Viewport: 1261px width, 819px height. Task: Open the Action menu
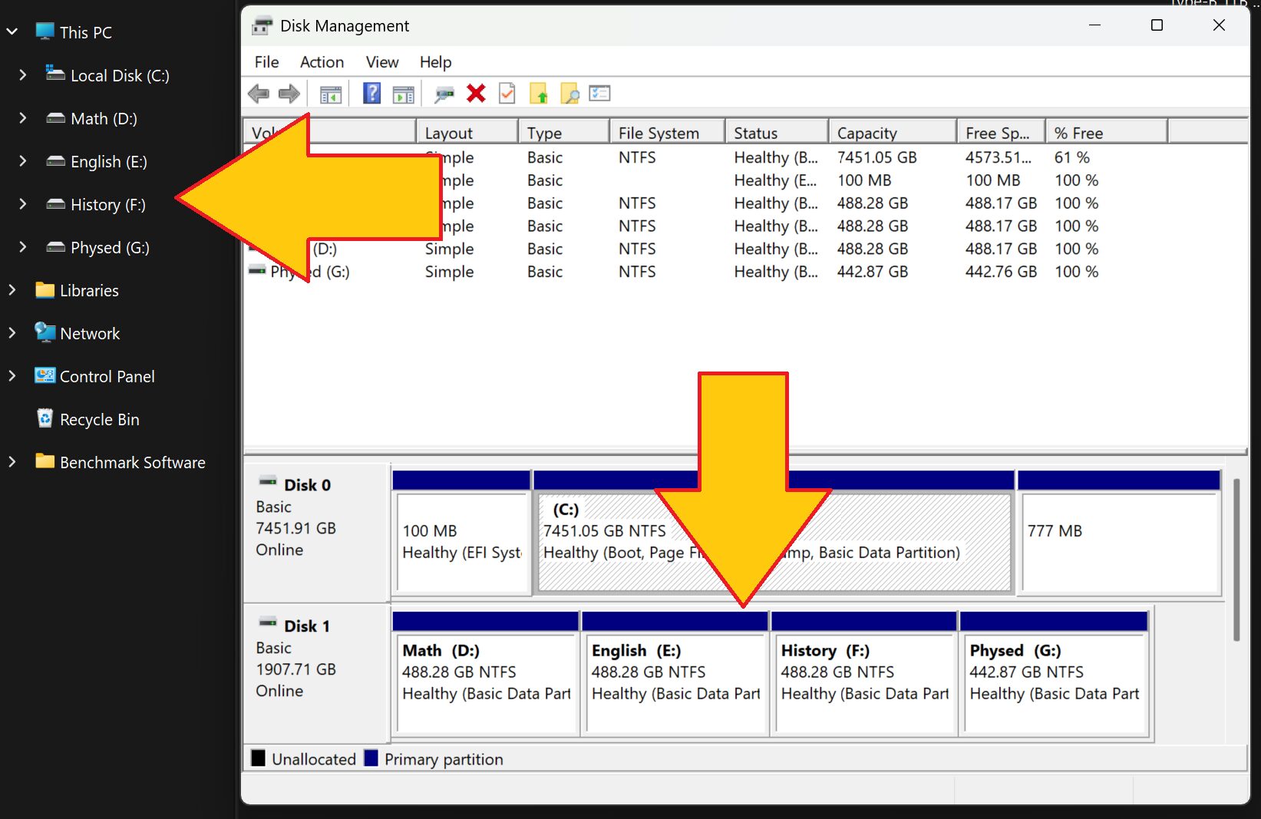322,62
